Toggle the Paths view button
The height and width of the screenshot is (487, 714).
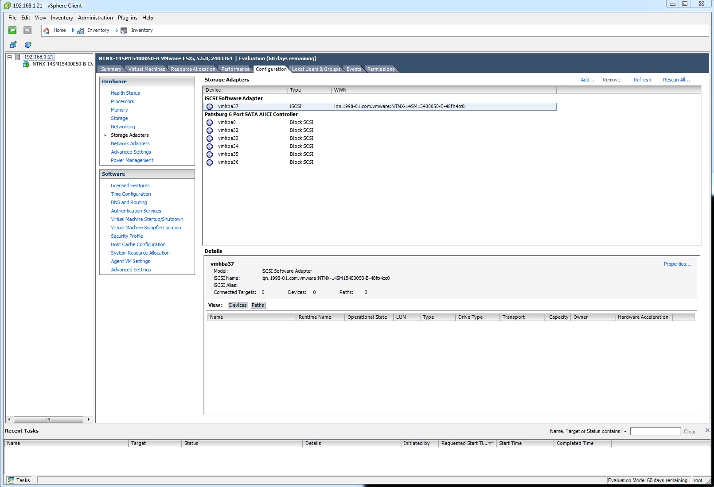[258, 305]
